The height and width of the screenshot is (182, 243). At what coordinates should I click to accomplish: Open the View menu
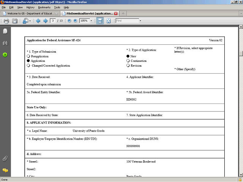click(20, 7)
